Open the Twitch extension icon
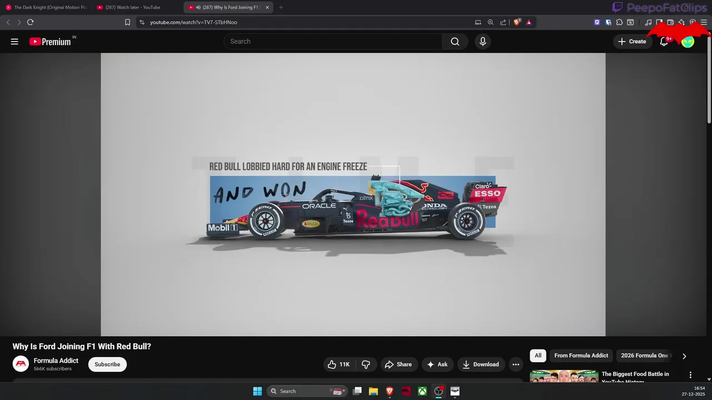The image size is (712, 400). click(x=597, y=22)
